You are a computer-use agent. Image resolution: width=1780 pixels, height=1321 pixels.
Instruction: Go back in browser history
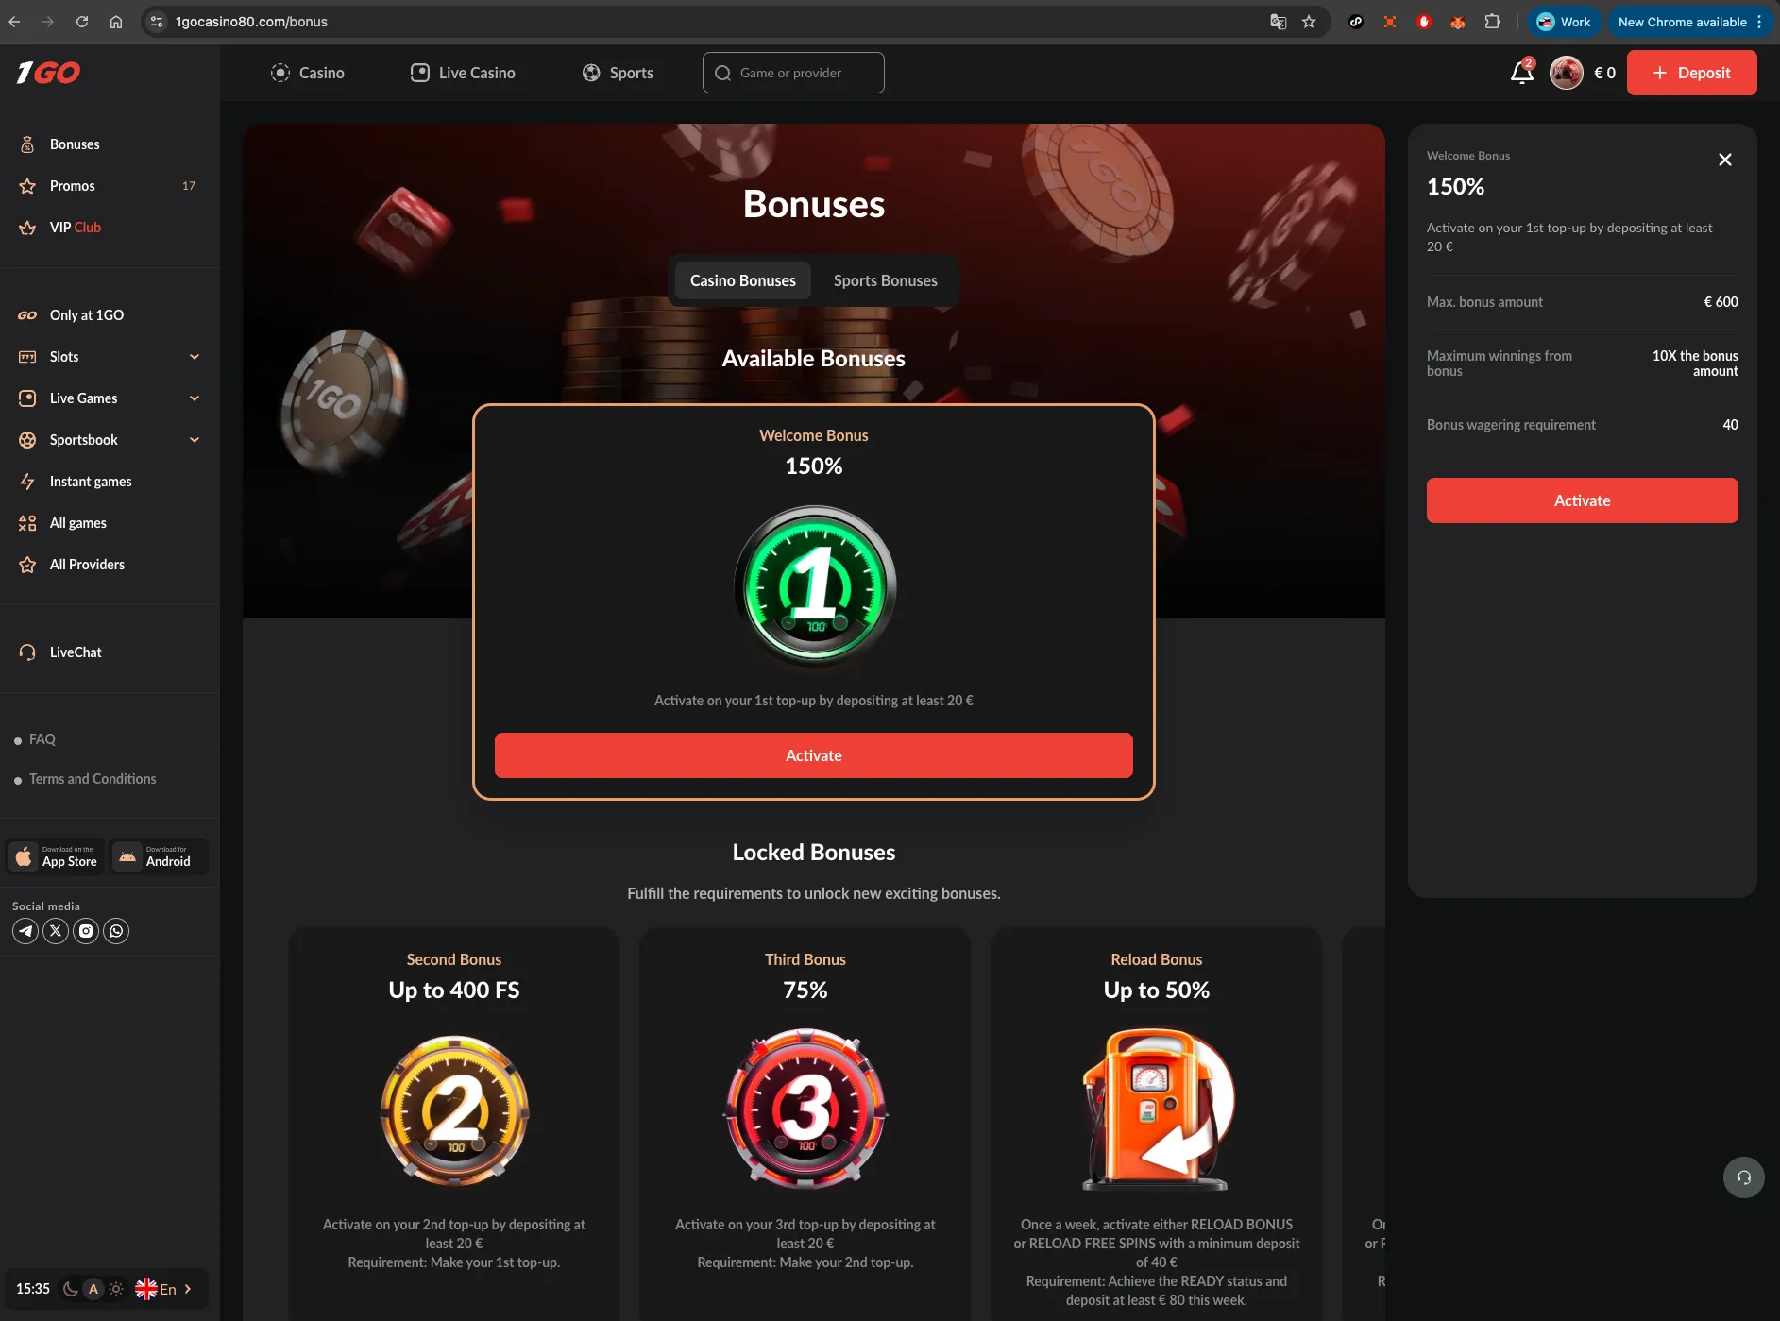coord(15,22)
